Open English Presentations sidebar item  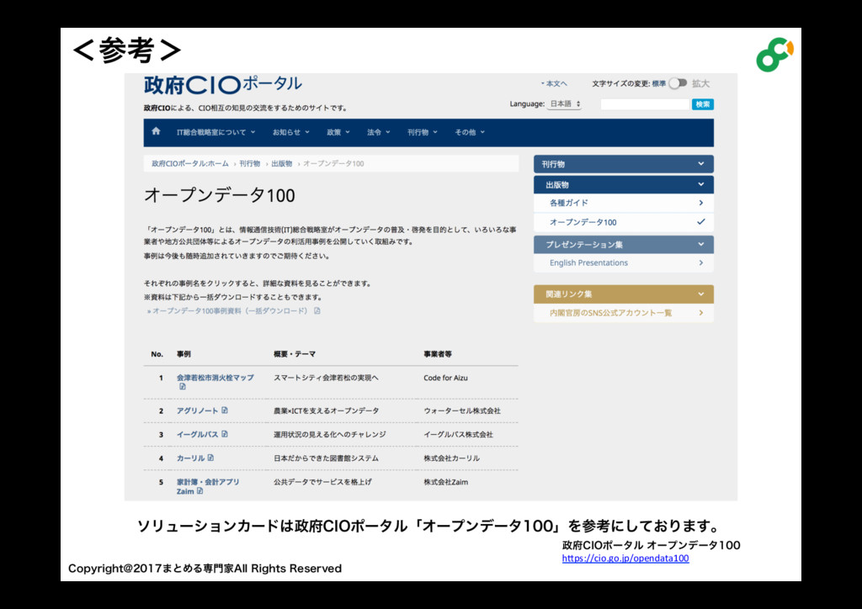point(624,262)
